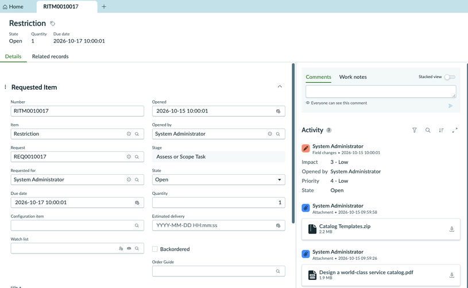Open the calendar picker for Due date

(137, 202)
